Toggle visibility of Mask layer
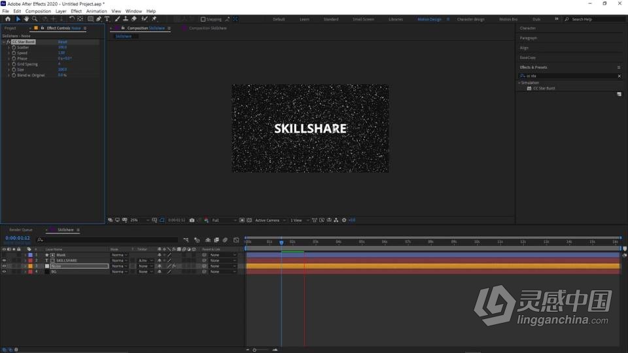 [x=5, y=255]
